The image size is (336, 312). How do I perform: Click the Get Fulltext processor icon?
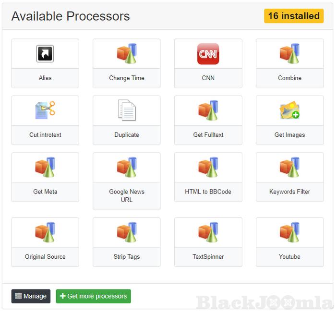208,110
